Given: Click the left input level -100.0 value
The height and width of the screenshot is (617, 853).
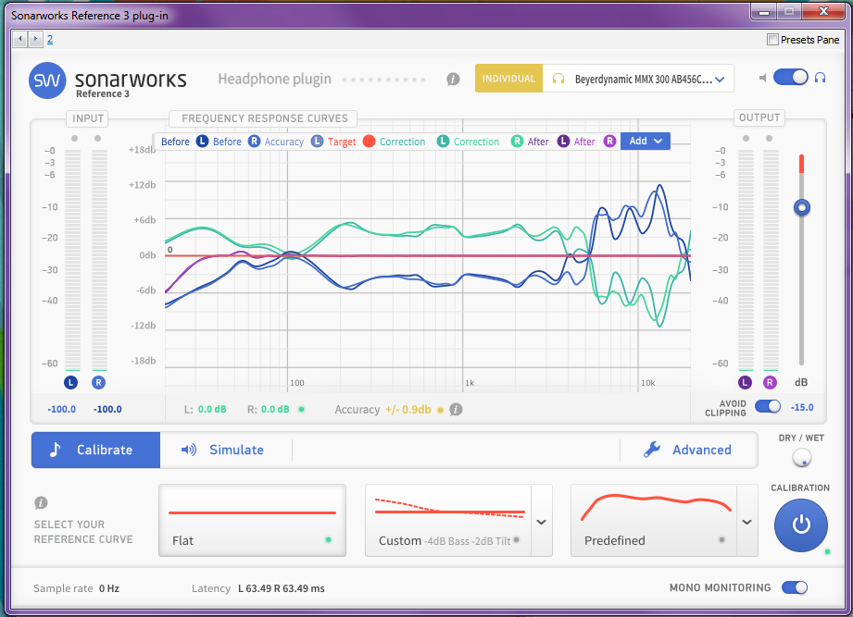Looking at the screenshot, I should click(x=61, y=409).
